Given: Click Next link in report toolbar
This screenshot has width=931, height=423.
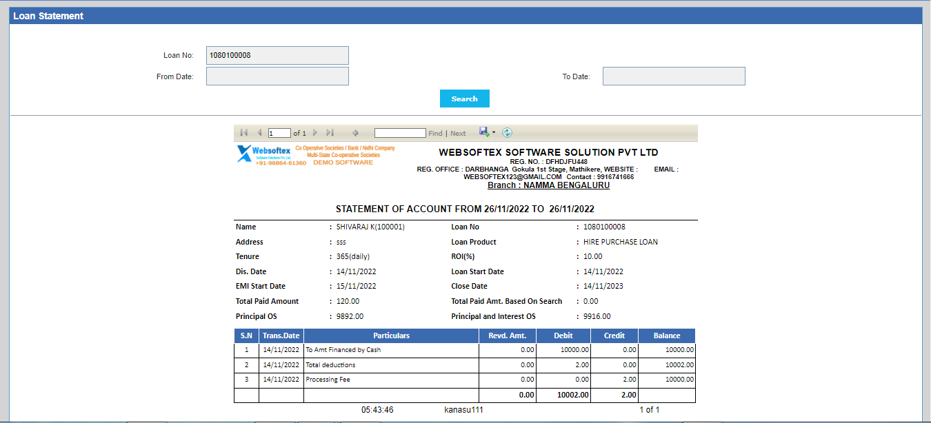Looking at the screenshot, I should click(x=458, y=134).
